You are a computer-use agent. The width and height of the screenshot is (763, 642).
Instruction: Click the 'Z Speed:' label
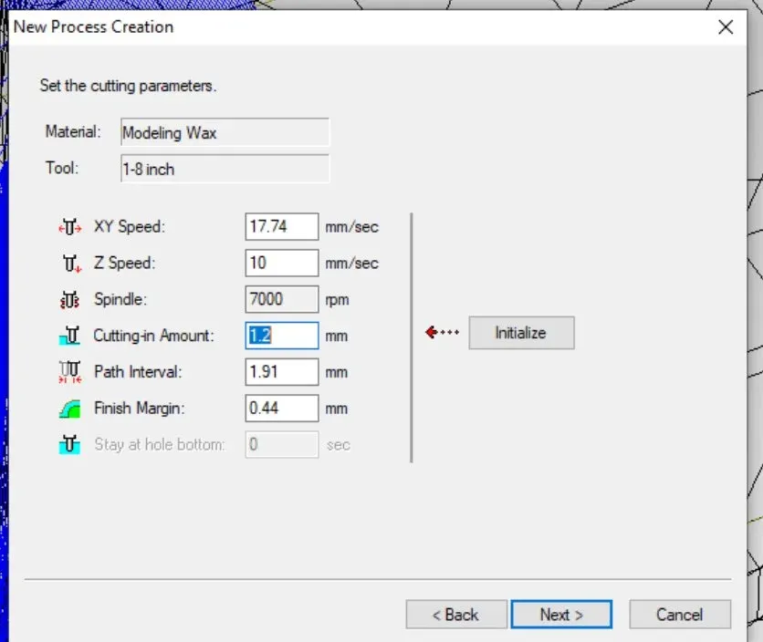pyautogui.click(x=124, y=264)
